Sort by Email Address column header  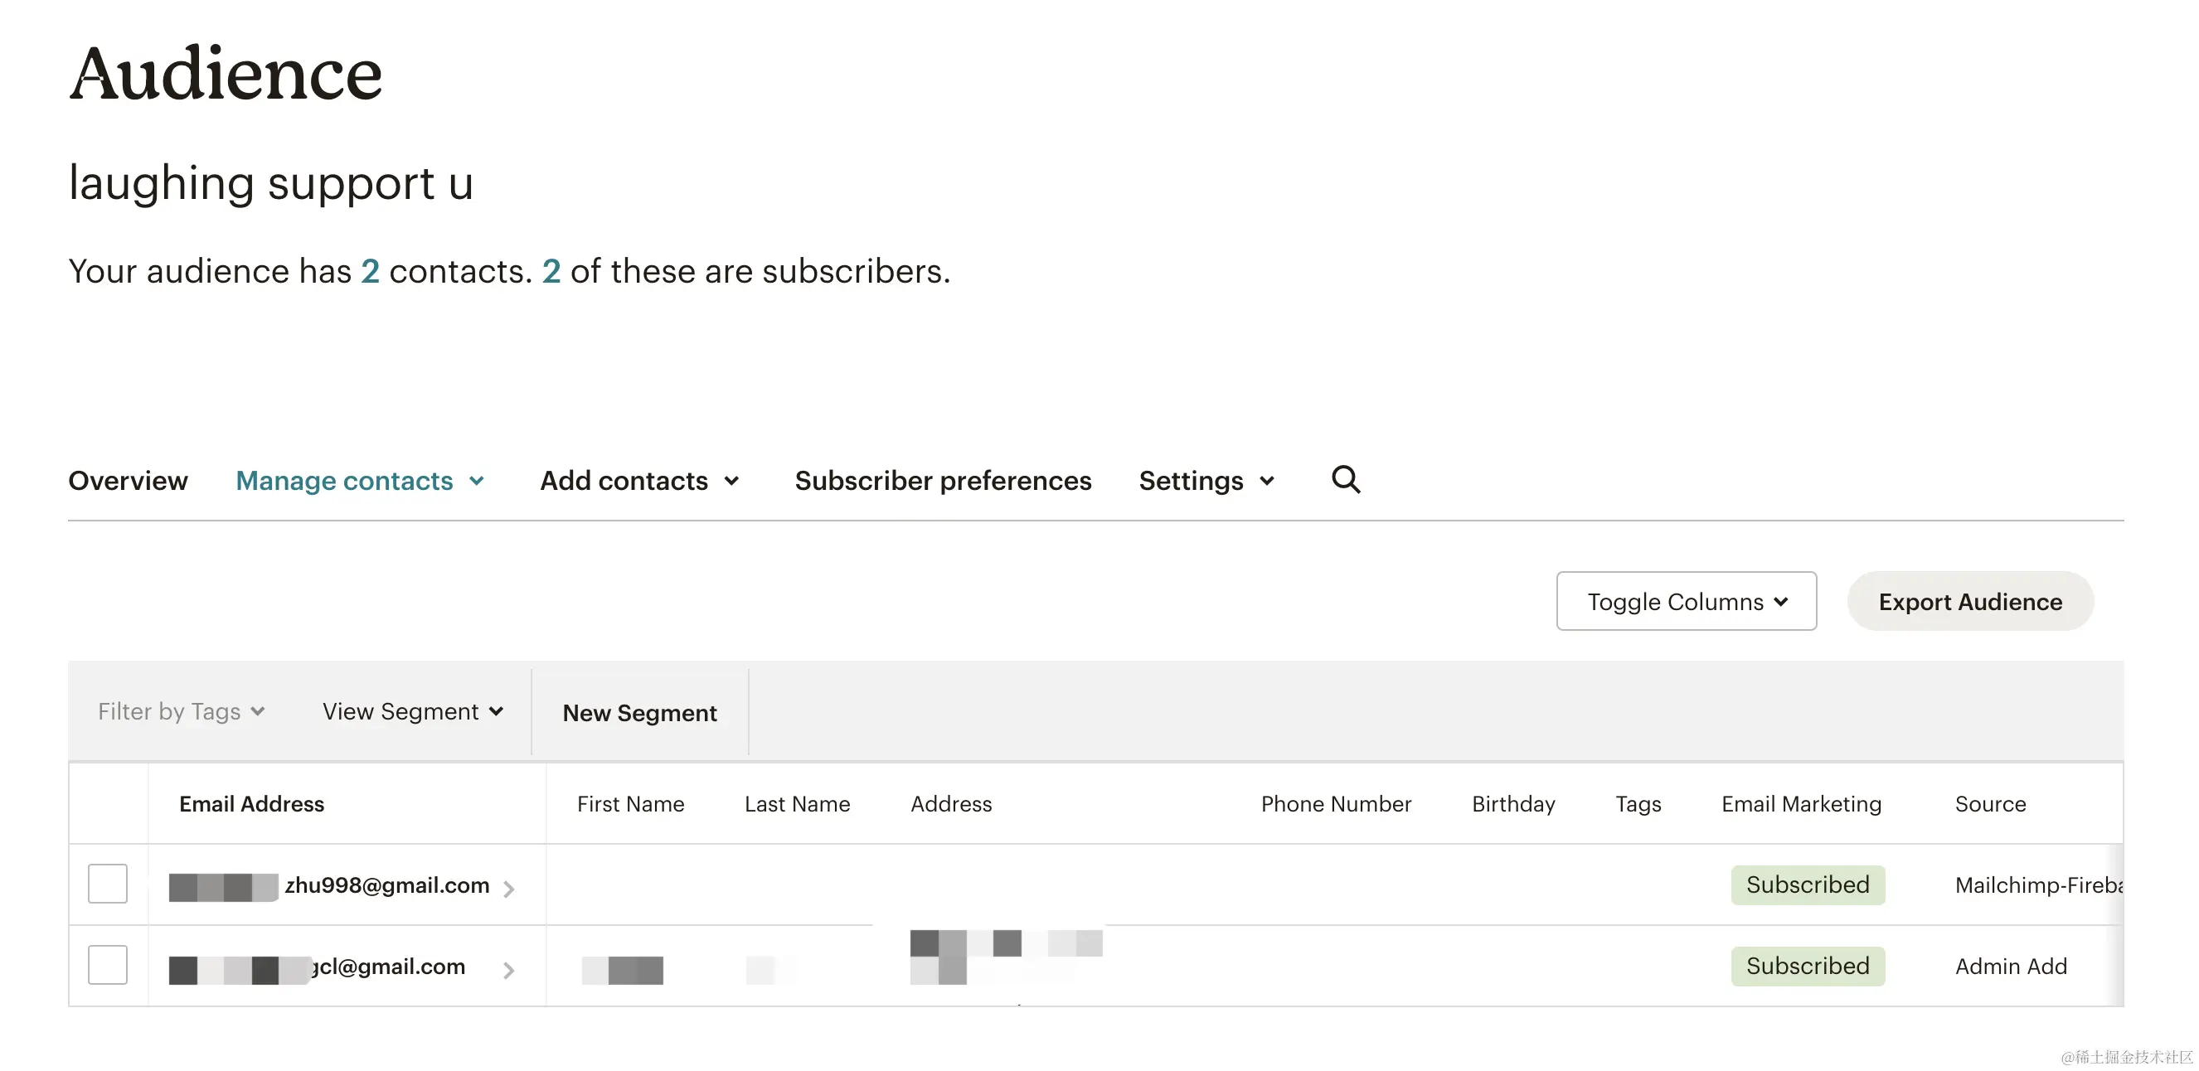coord(251,803)
